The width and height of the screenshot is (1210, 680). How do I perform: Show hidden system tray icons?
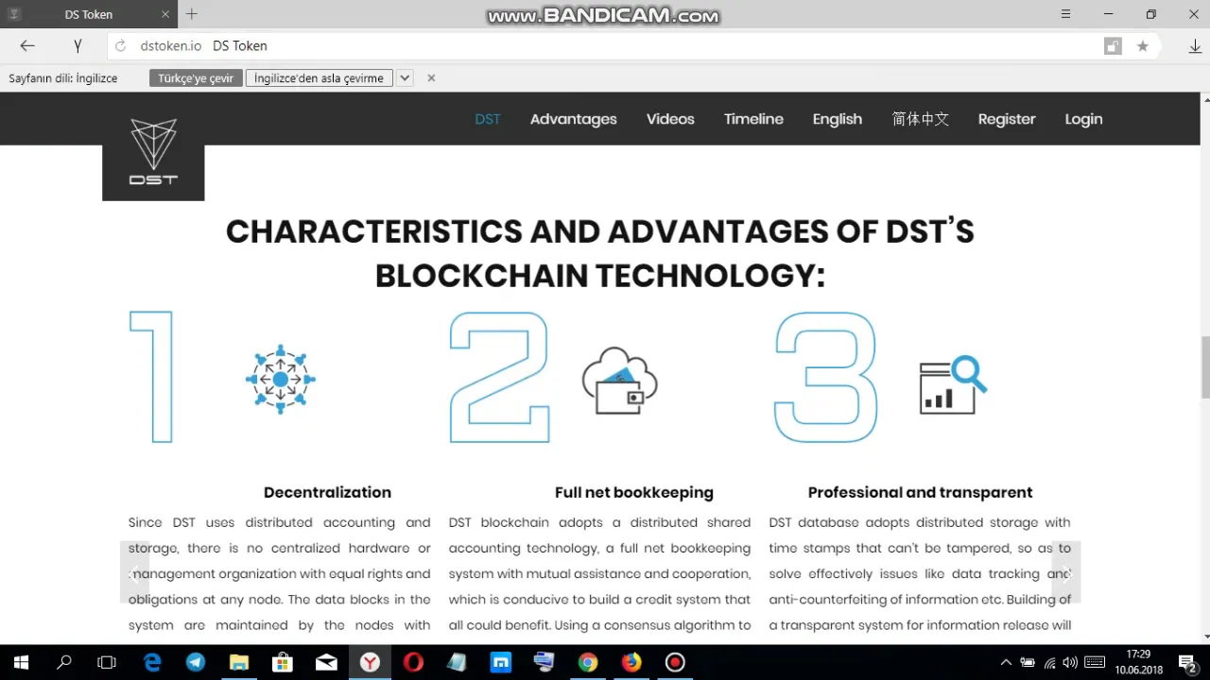click(1006, 662)
